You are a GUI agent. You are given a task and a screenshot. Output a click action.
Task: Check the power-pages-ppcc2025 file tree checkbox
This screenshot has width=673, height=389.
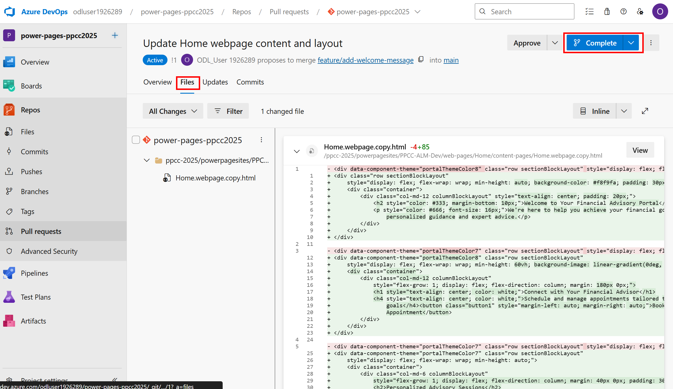[x=136, y=140]
